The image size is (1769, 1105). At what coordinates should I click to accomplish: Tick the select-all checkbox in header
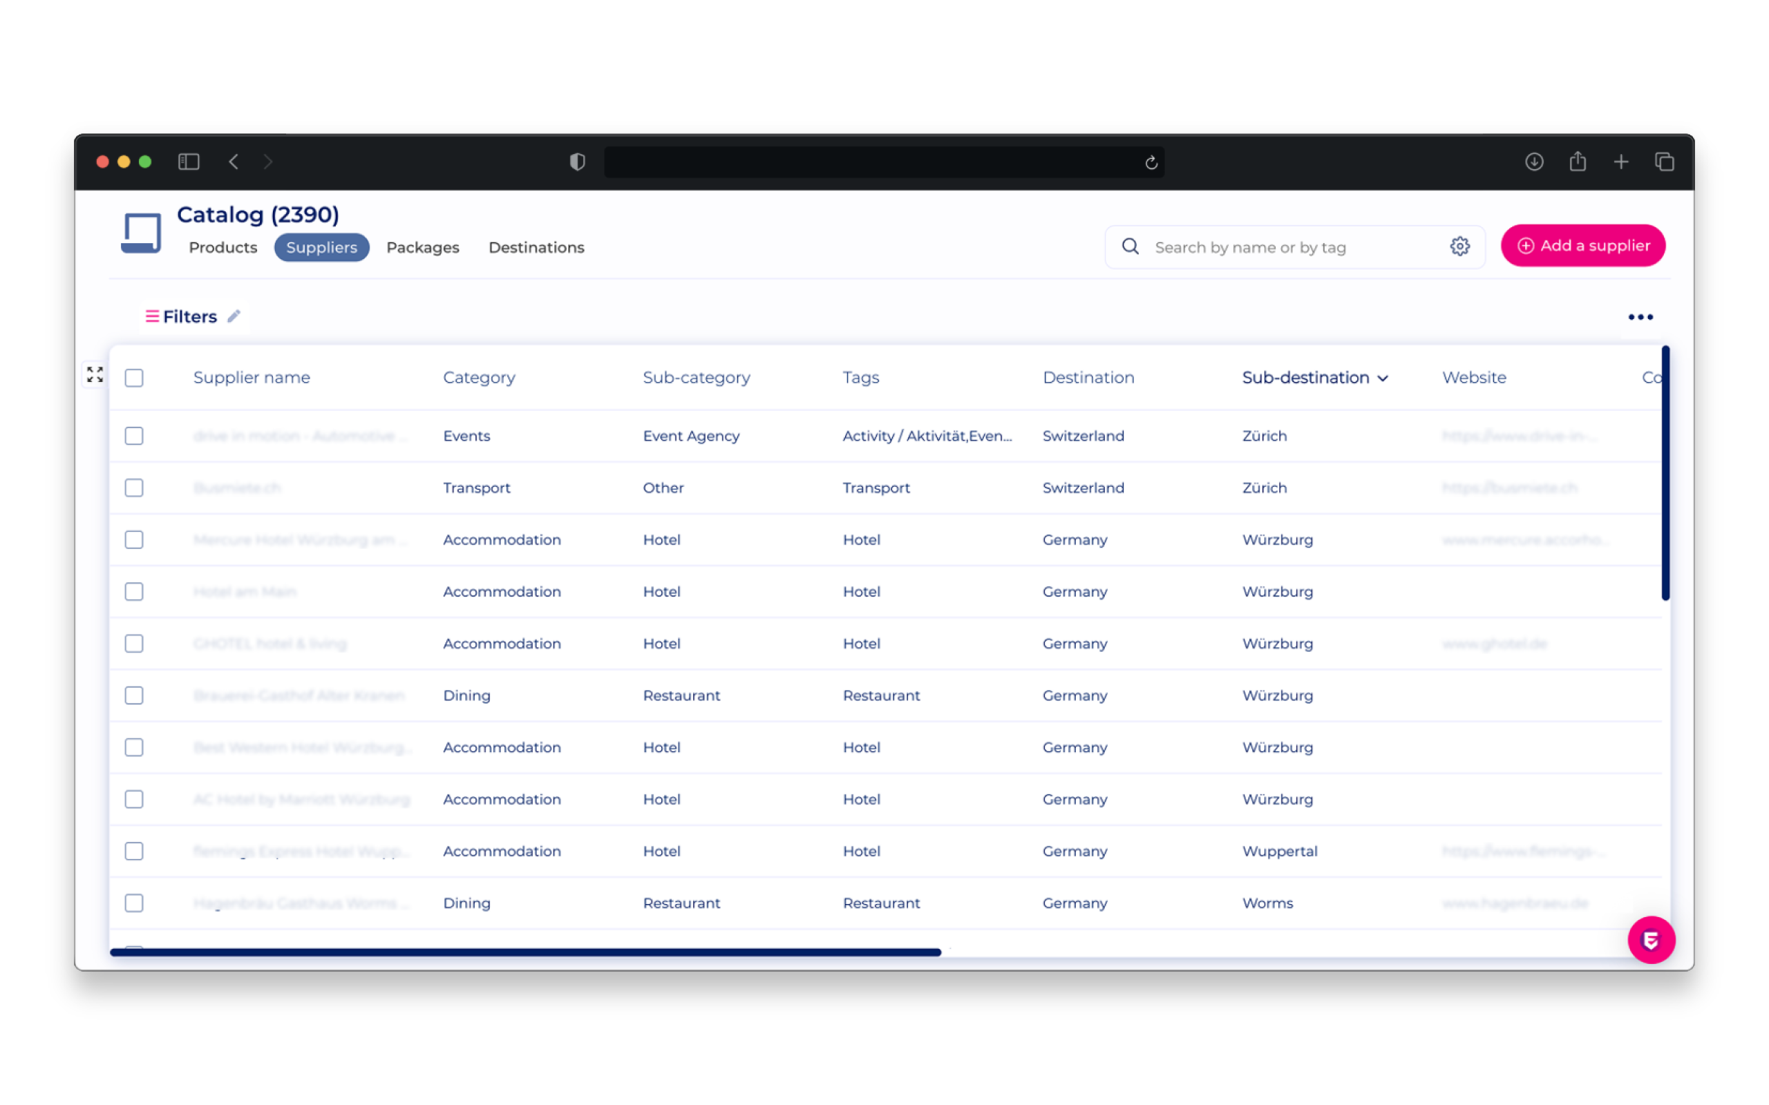click(x=134, y=377)
